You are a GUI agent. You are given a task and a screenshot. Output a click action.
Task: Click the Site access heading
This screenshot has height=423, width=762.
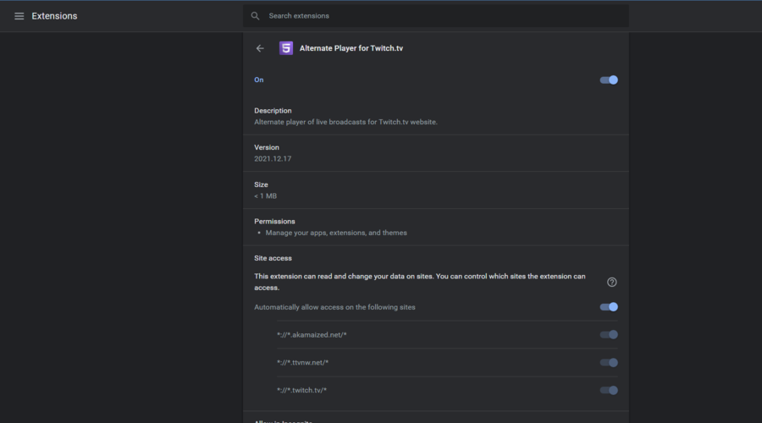[273, 258]
